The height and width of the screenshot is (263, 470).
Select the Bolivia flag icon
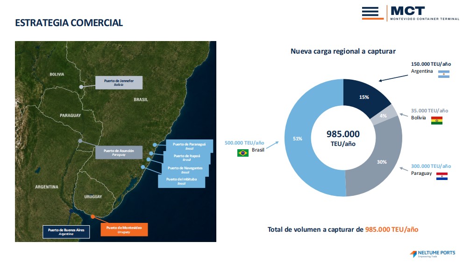pos(437,121)
